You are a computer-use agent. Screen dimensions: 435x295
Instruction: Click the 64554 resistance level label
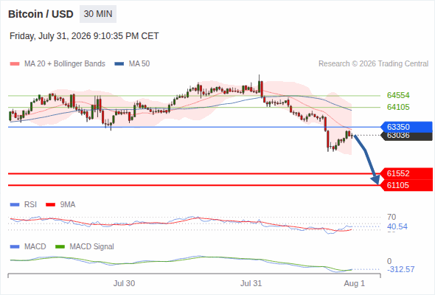pos(398,95)
